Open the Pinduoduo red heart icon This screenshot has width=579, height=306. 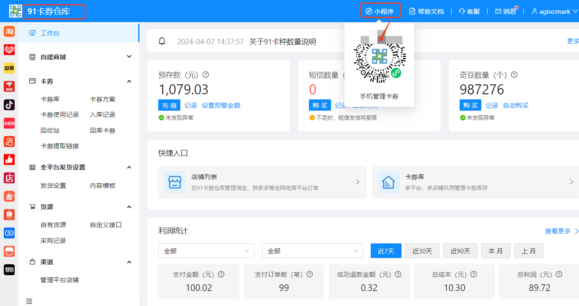(9, 50)
